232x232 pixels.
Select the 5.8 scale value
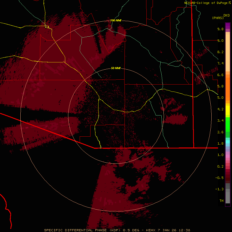tap(220, 86)
